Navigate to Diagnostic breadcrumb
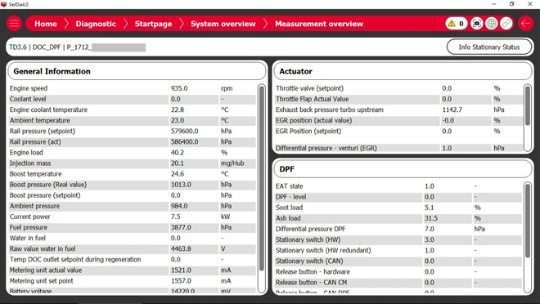 click(x=96, y=24)
